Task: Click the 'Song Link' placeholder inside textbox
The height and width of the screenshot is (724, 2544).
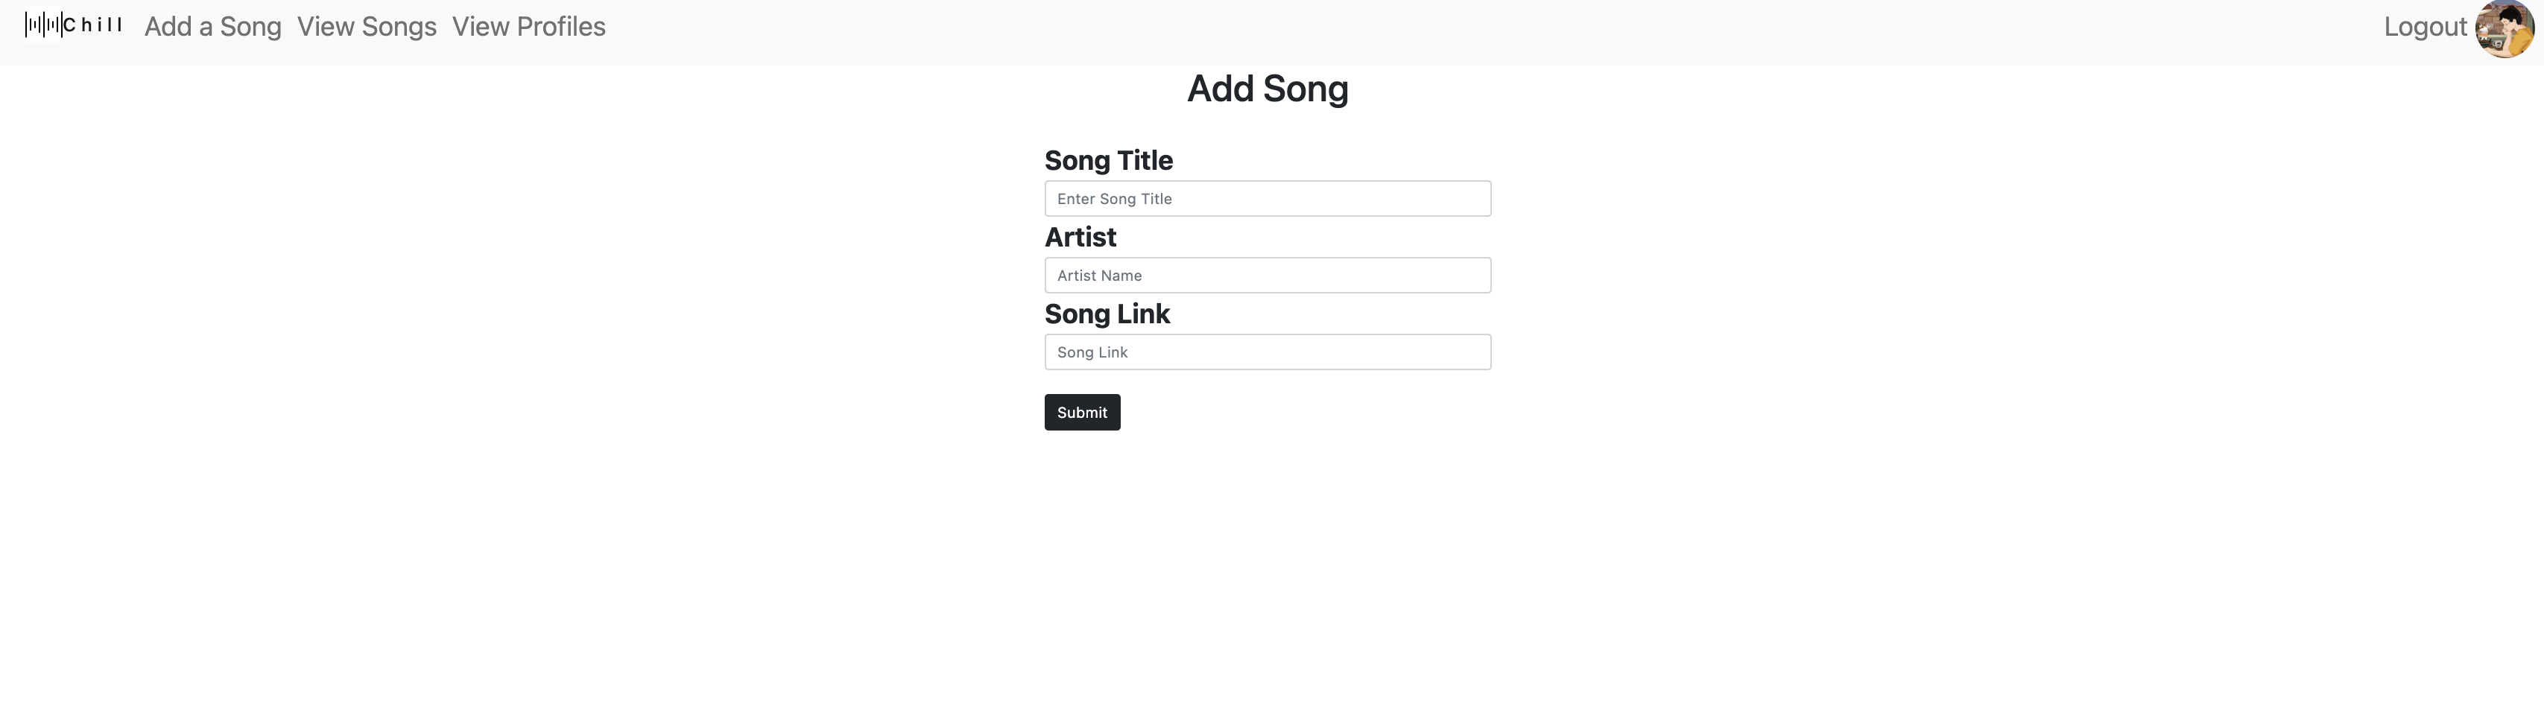Action: pyautogui.click(x=1092, y=352)
